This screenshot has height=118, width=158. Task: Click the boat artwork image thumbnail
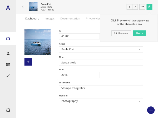(37, 42)
